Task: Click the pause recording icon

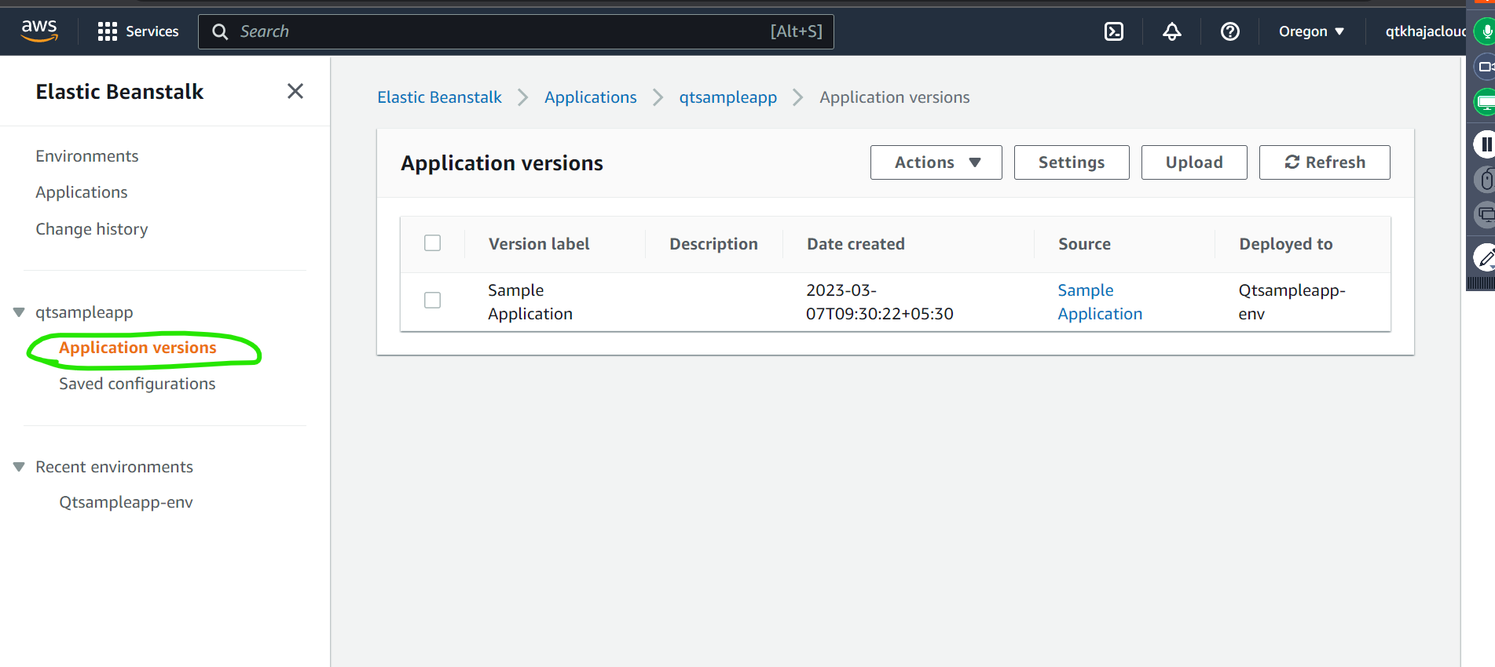Action: (x=1484, y=144)
